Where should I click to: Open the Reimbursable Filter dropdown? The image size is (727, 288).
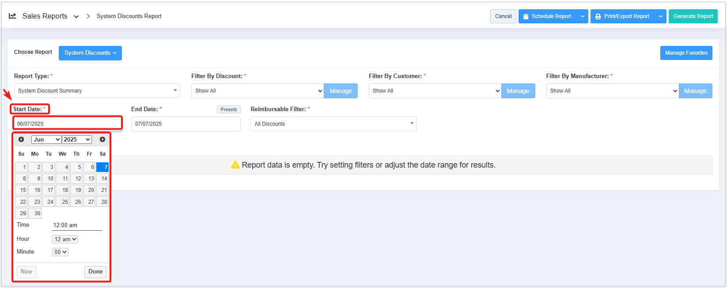pos(333,124)
